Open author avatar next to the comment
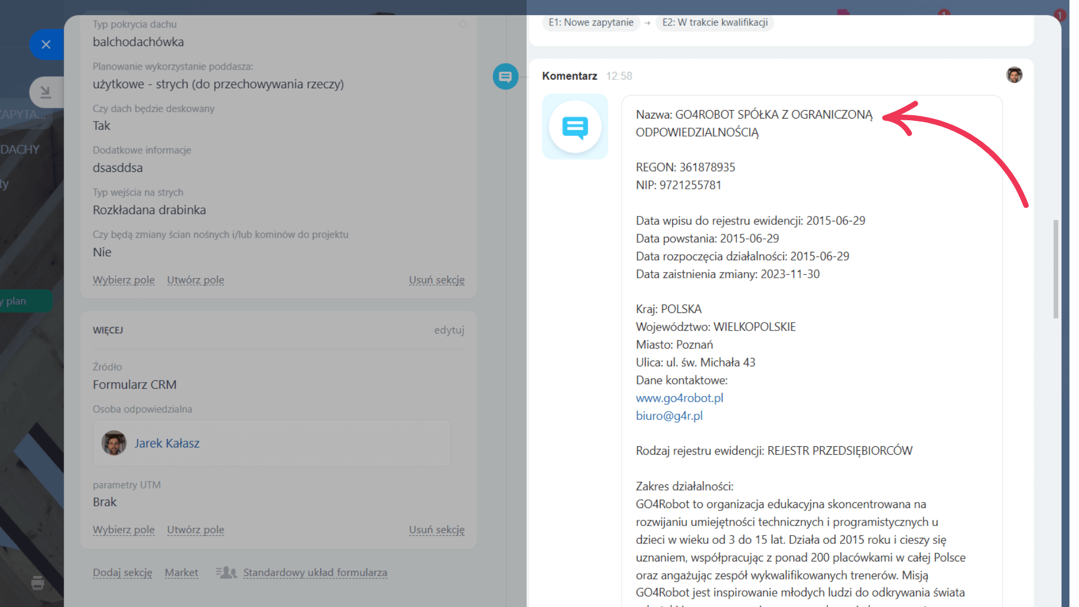The height and width of the screenshot is (607, 1079). (1014, 75)
